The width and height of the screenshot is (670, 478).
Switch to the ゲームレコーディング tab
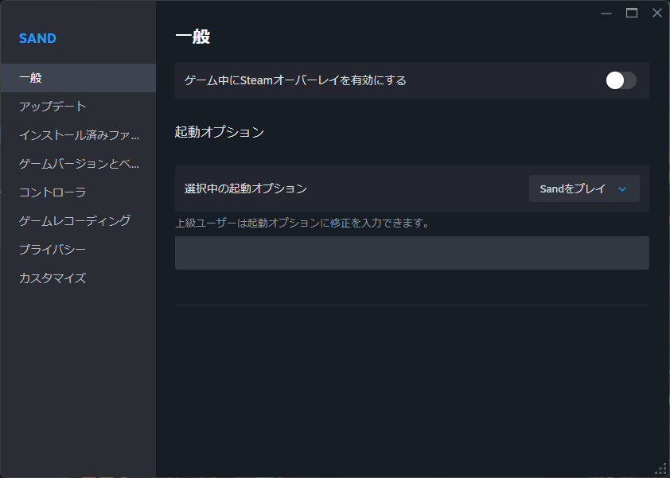pos(78,221)
